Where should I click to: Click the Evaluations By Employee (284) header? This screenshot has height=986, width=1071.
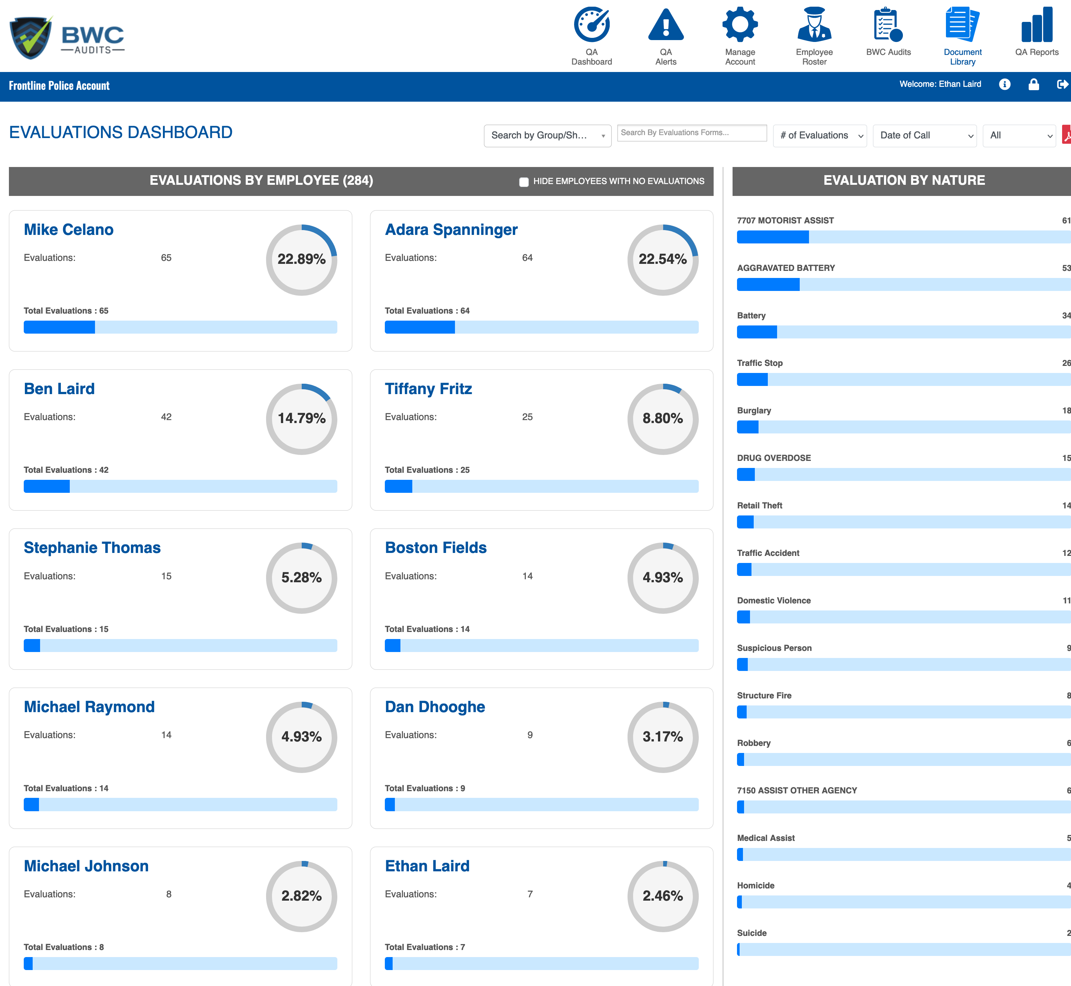[261, 180]
